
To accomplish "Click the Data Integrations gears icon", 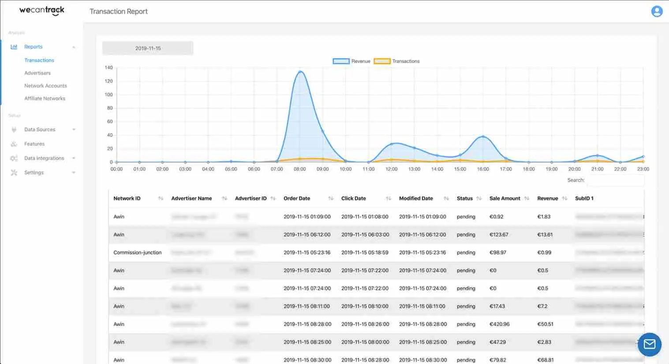I will click(14, 158).
